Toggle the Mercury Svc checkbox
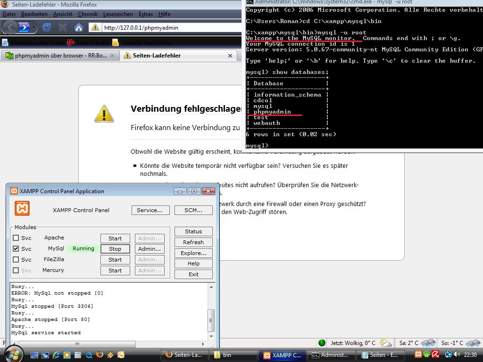This screenshot has width=483, height=362. 16,270
